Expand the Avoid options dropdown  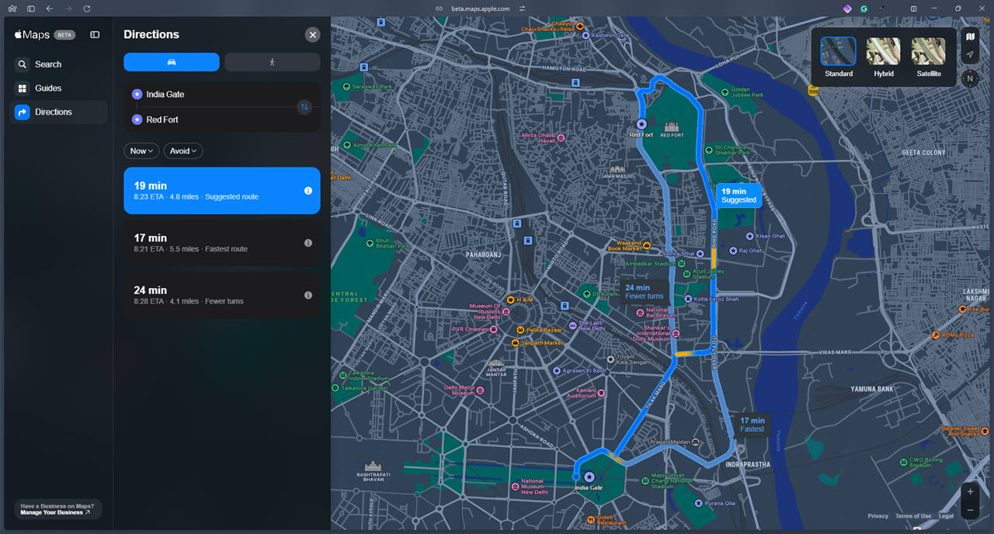pos(183,151)
